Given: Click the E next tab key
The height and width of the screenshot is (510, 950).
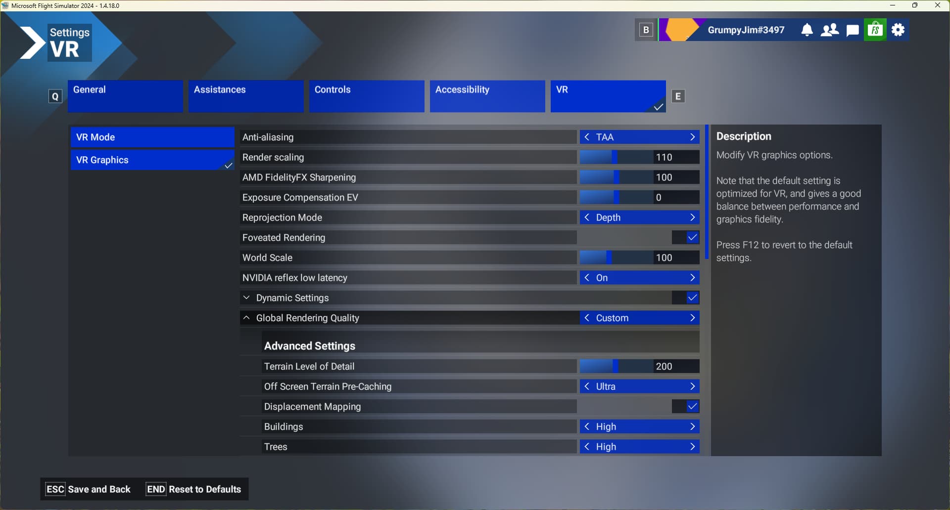Looking at the screenshot, I should coord(678,96).
